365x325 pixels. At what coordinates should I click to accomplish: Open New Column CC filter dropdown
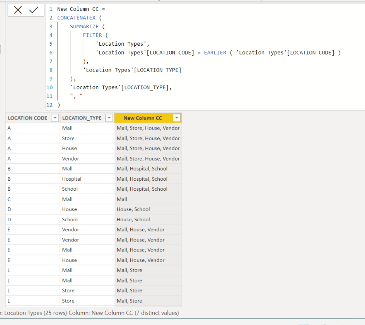(177, 118)
